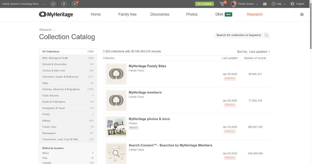Filter by Photos category in sidebar
This screenshot has height=164, width=312.
[x=68, y=114]
